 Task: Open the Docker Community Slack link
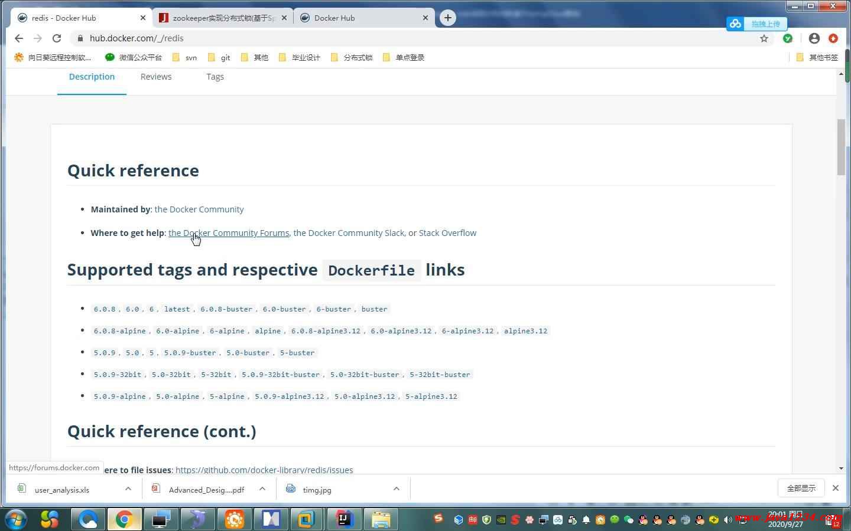[x=349, y=233]
